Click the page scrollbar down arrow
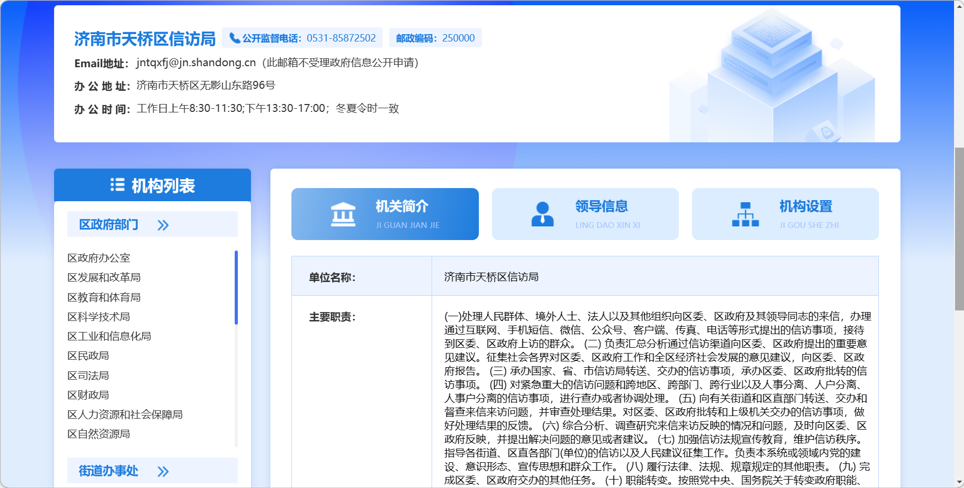 coord(959,482)
